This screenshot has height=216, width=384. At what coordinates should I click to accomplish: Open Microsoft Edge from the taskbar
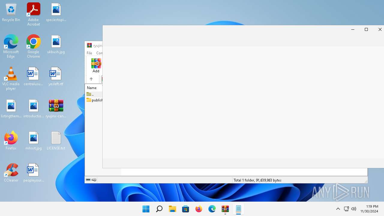click(212, 209)
